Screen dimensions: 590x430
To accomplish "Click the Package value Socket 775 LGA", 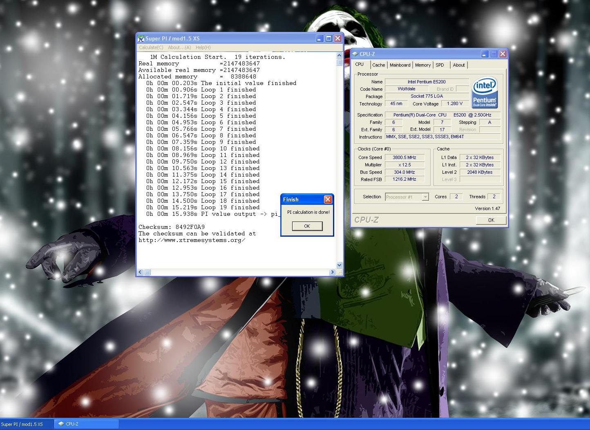I will pos(427,96).
